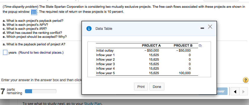Image resolution: width=249 pixels, height=105 pixels.
Task: Click Project A's 15,625 inflow year 1
Action: 154,55
